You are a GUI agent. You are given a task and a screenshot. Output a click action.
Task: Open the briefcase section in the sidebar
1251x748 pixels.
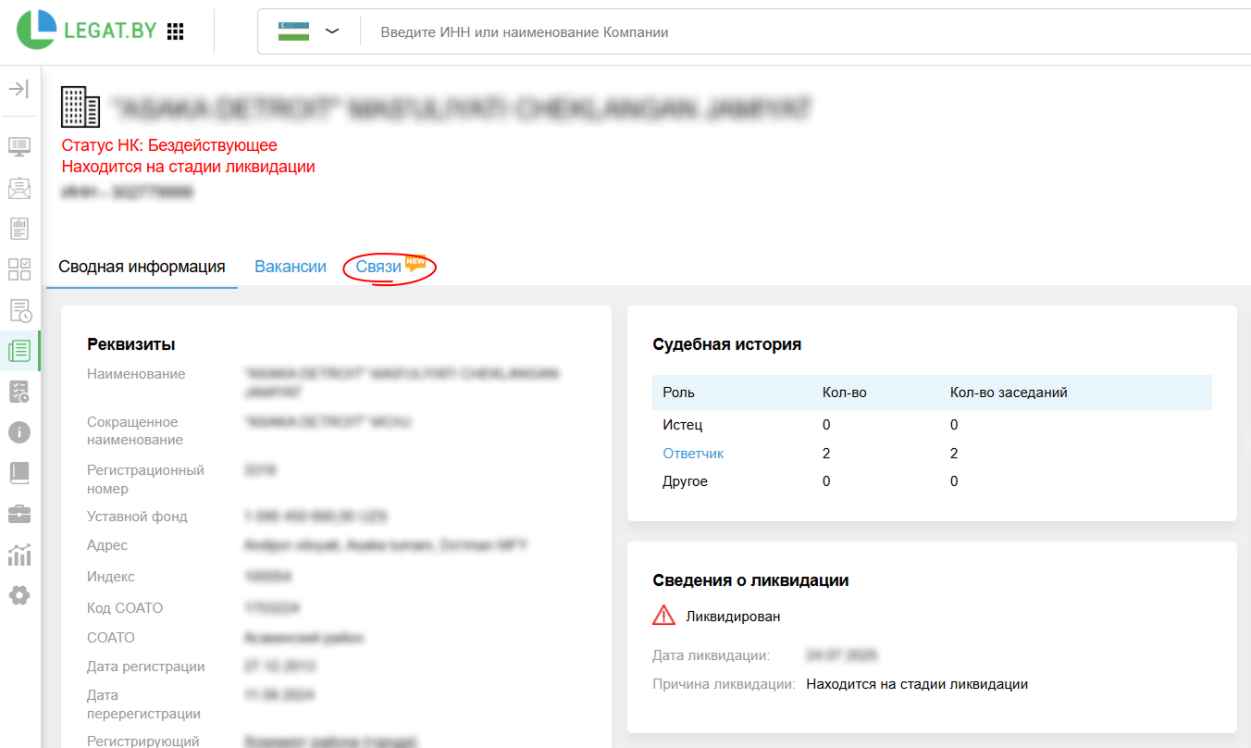pyautogui.click(x=19, y=514)
